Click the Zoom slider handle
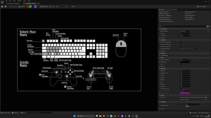Viewport: 211px width, 118px height. [66, 7]
